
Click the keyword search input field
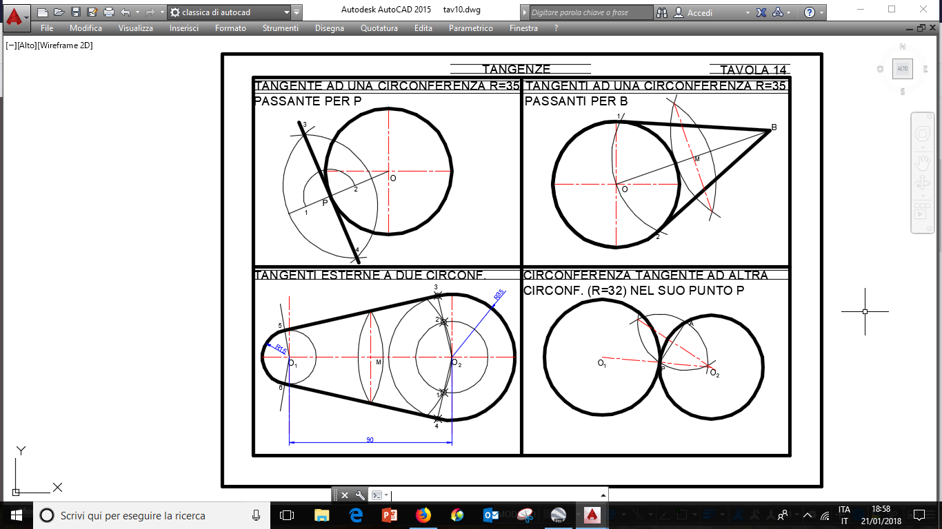pyautogui.click(x=590, y=12)
